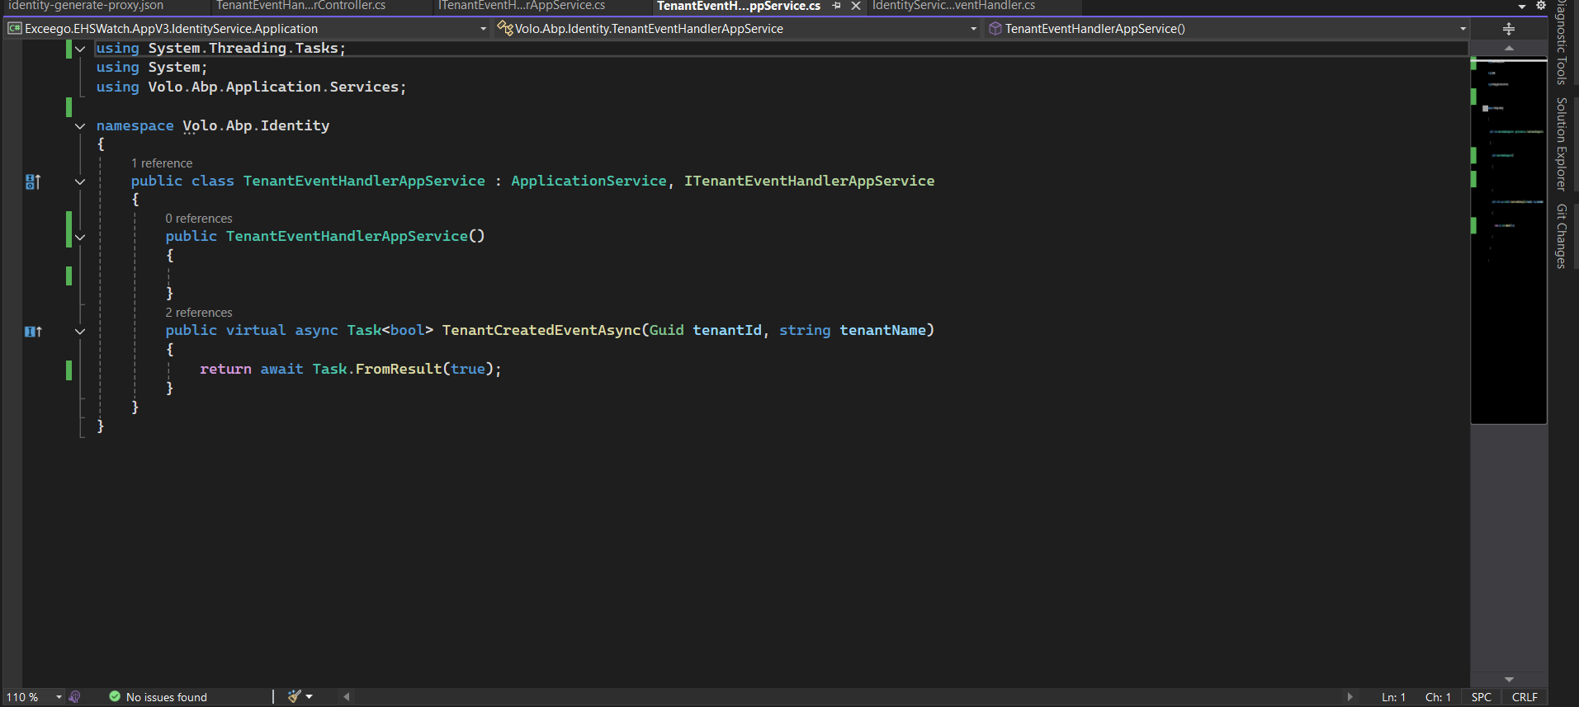Click the split editor window handle

click(x=1508, y=29)
